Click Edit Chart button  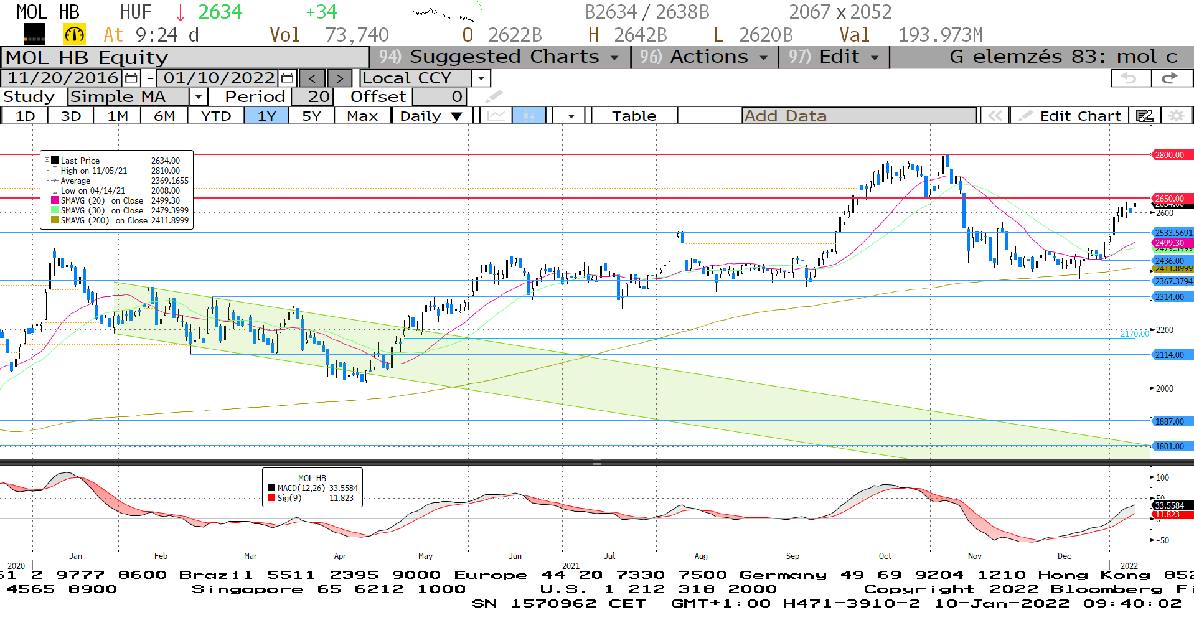point(1071,116)
